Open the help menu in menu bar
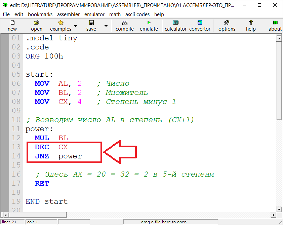Image resolution: width=283 pixels, height=225 pixels. coord(159,14)
